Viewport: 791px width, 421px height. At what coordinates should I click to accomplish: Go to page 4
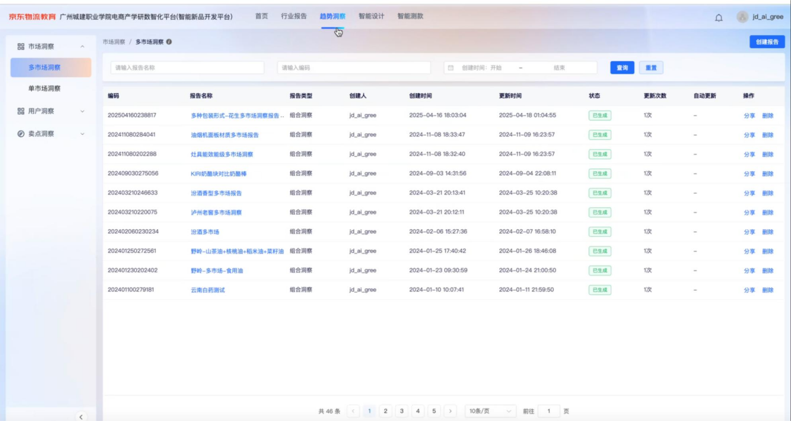418,411
